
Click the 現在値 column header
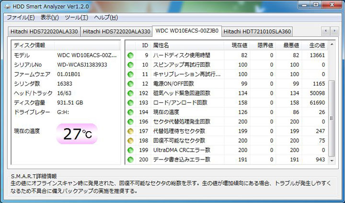click(x=237, y=45)
